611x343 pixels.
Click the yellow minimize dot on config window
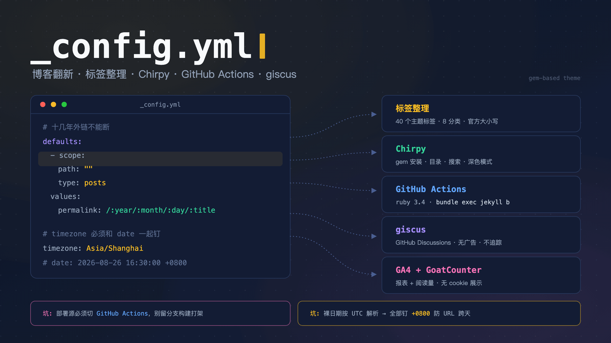click(x=53, y=104)
